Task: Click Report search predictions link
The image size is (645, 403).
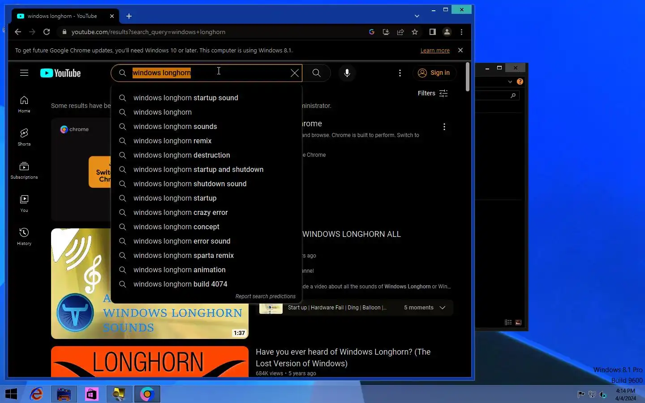Action: click(266, 296)
